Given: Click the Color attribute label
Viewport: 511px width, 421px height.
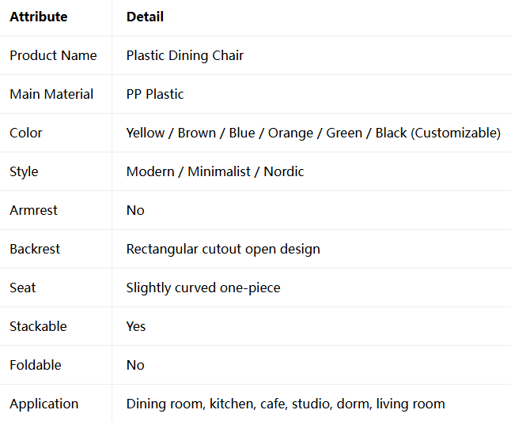Looking at the screenshot, I should pyautogui.click(x=26, y=133).
